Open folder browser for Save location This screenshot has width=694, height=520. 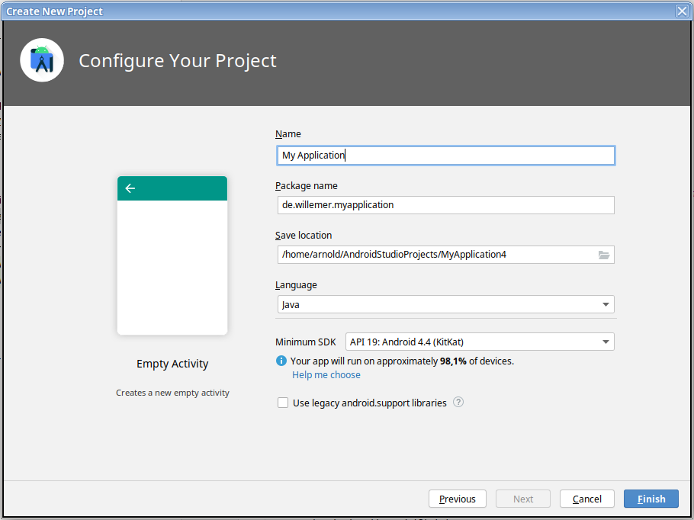(604, 255)
